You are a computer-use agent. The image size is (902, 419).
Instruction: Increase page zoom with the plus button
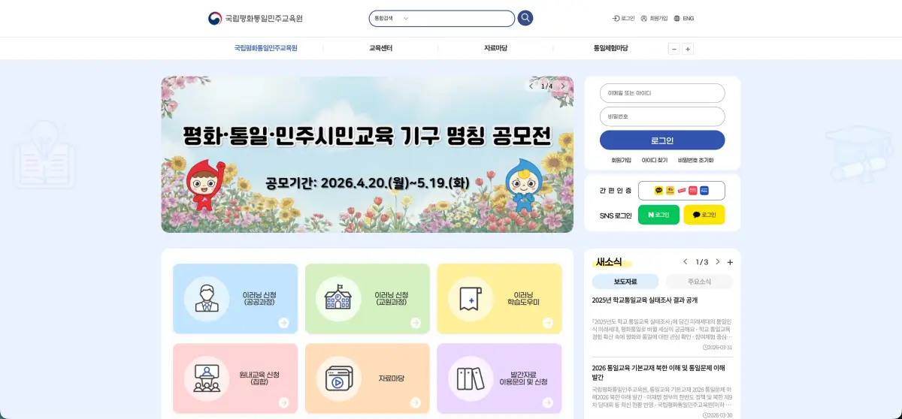pyautogui.click(x=688, y=49)
